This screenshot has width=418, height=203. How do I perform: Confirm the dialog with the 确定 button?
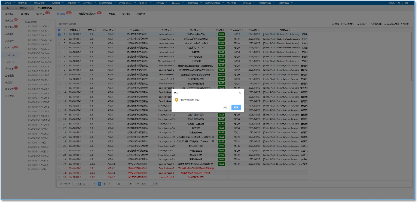point(236,107)
